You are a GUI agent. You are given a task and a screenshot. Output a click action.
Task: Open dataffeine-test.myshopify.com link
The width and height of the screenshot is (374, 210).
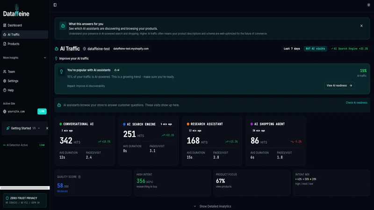(131, 49)
